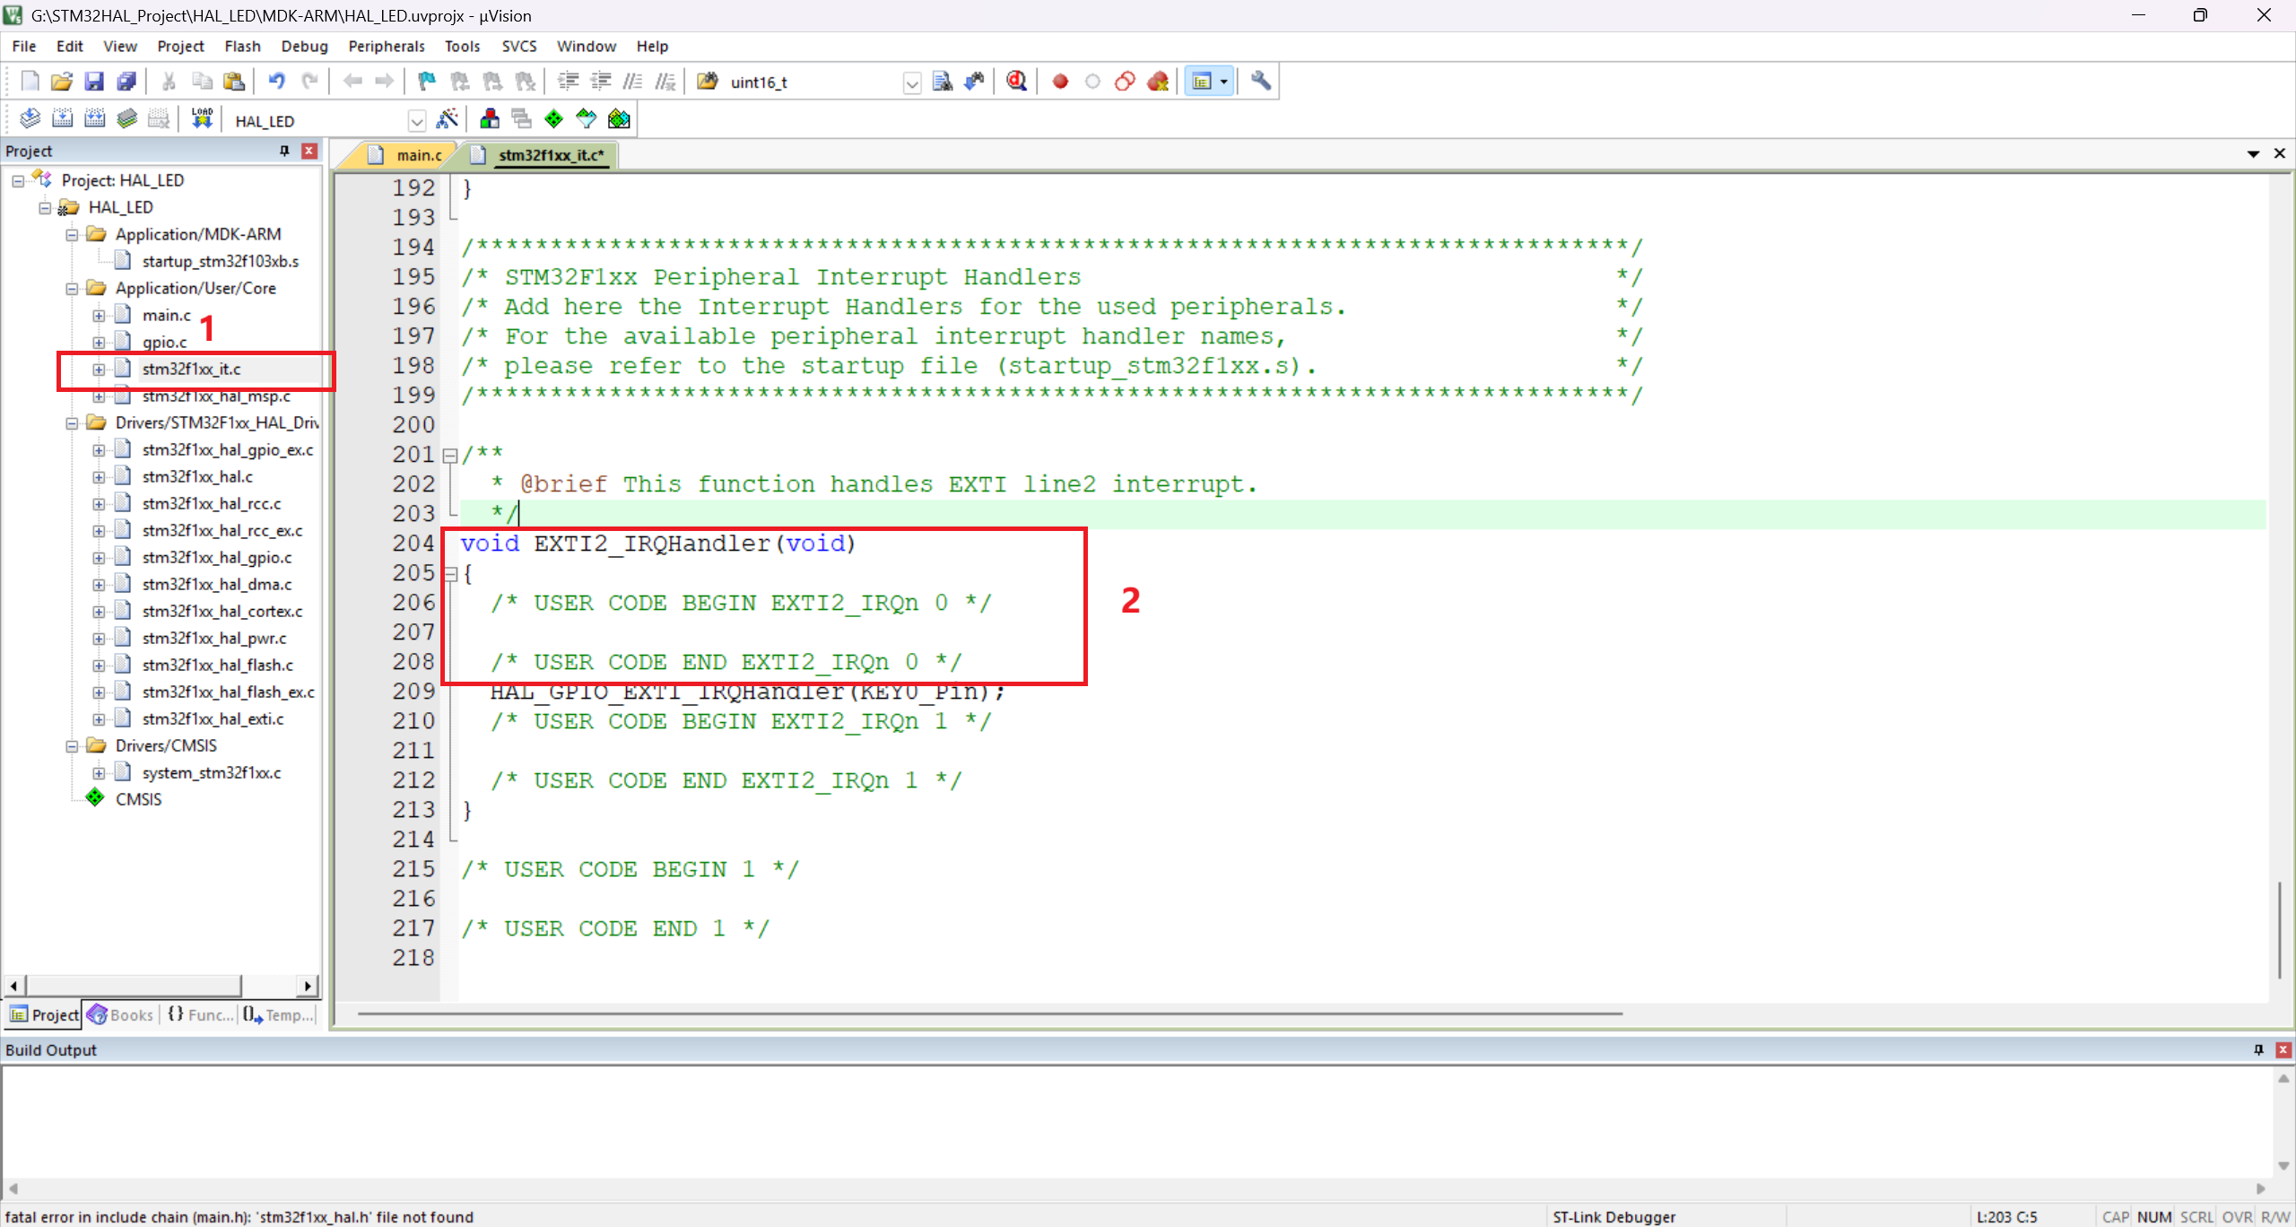Open the Functions tab in Project panel
The width and height of the screenshot is (2296, 1227).
[200, 1014]
